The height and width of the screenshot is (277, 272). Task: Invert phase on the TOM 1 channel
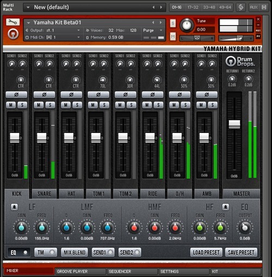point(98,95)
